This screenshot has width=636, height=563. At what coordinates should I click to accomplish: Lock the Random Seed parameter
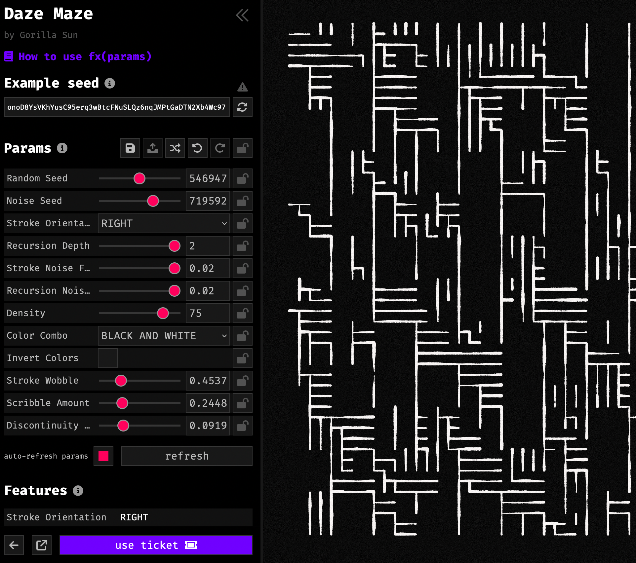pyautogui.click(x=242, y=178)
